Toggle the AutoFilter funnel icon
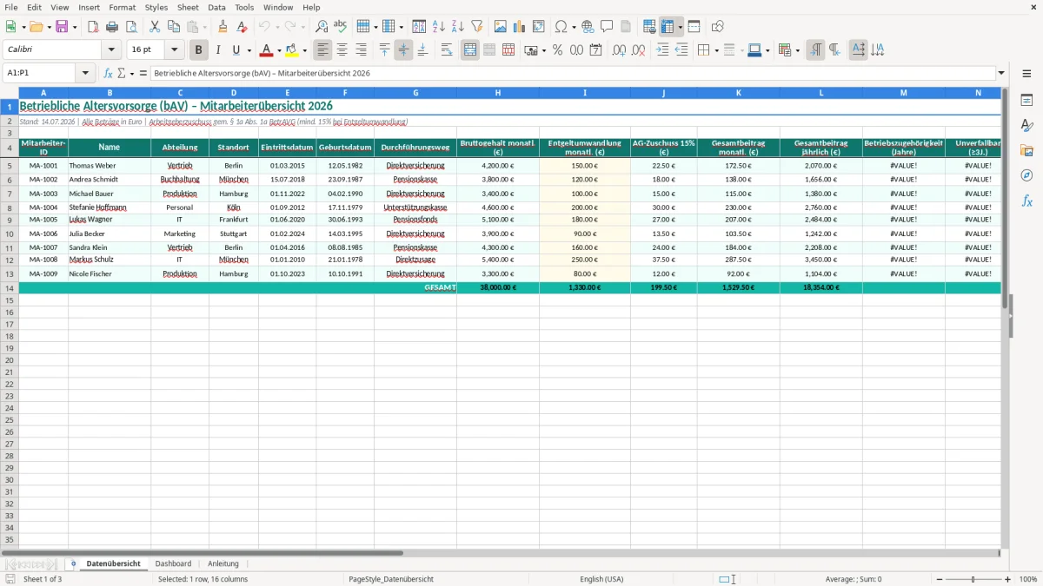The image size is (1043, 586). pos(476,27)
